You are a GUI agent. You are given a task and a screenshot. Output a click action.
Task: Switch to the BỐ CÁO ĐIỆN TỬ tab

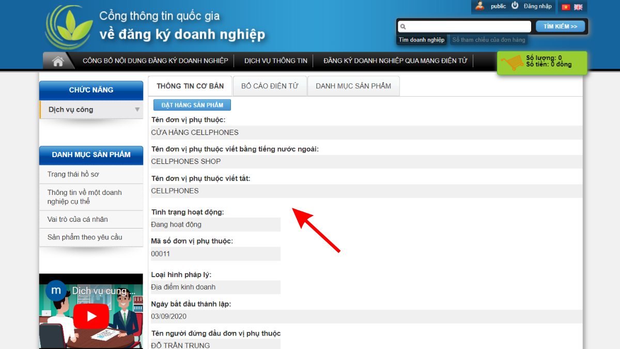click(270, 86)
